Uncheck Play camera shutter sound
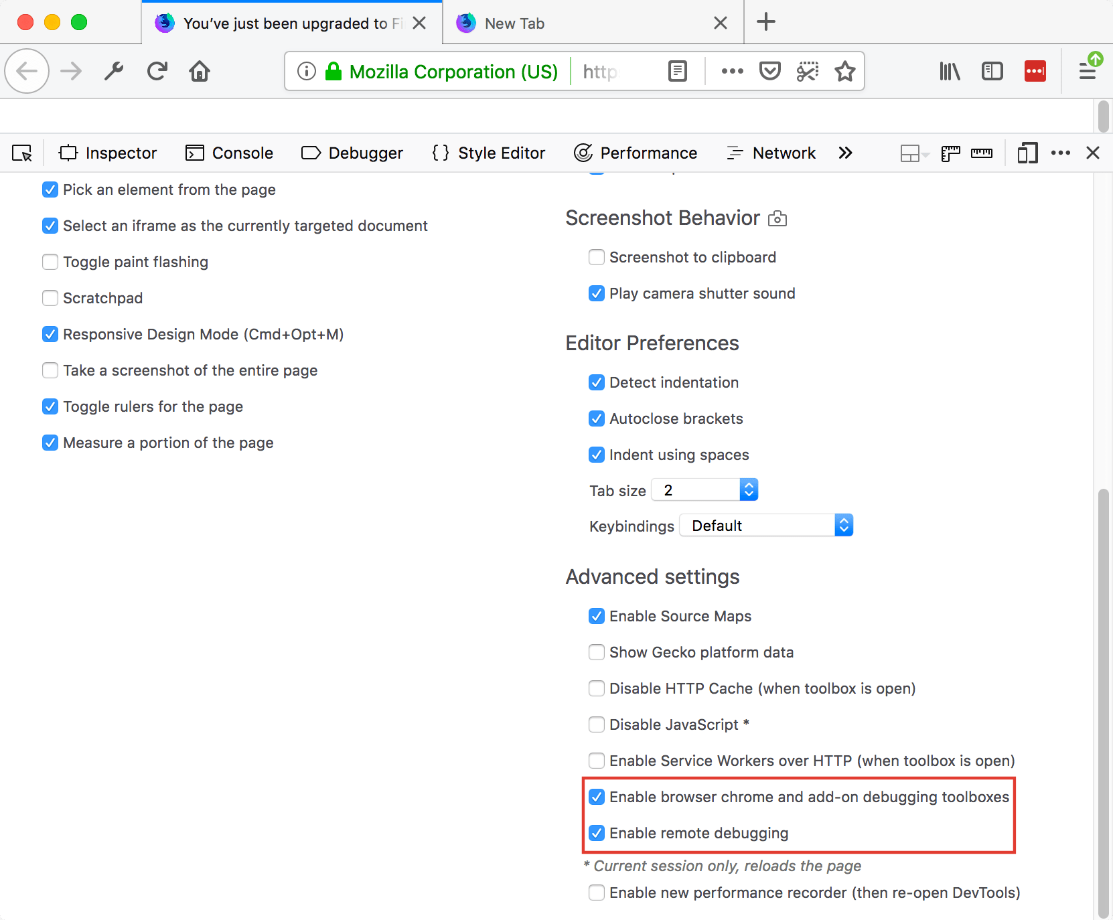Screen dimensions: 1113x920 [597, 293]
